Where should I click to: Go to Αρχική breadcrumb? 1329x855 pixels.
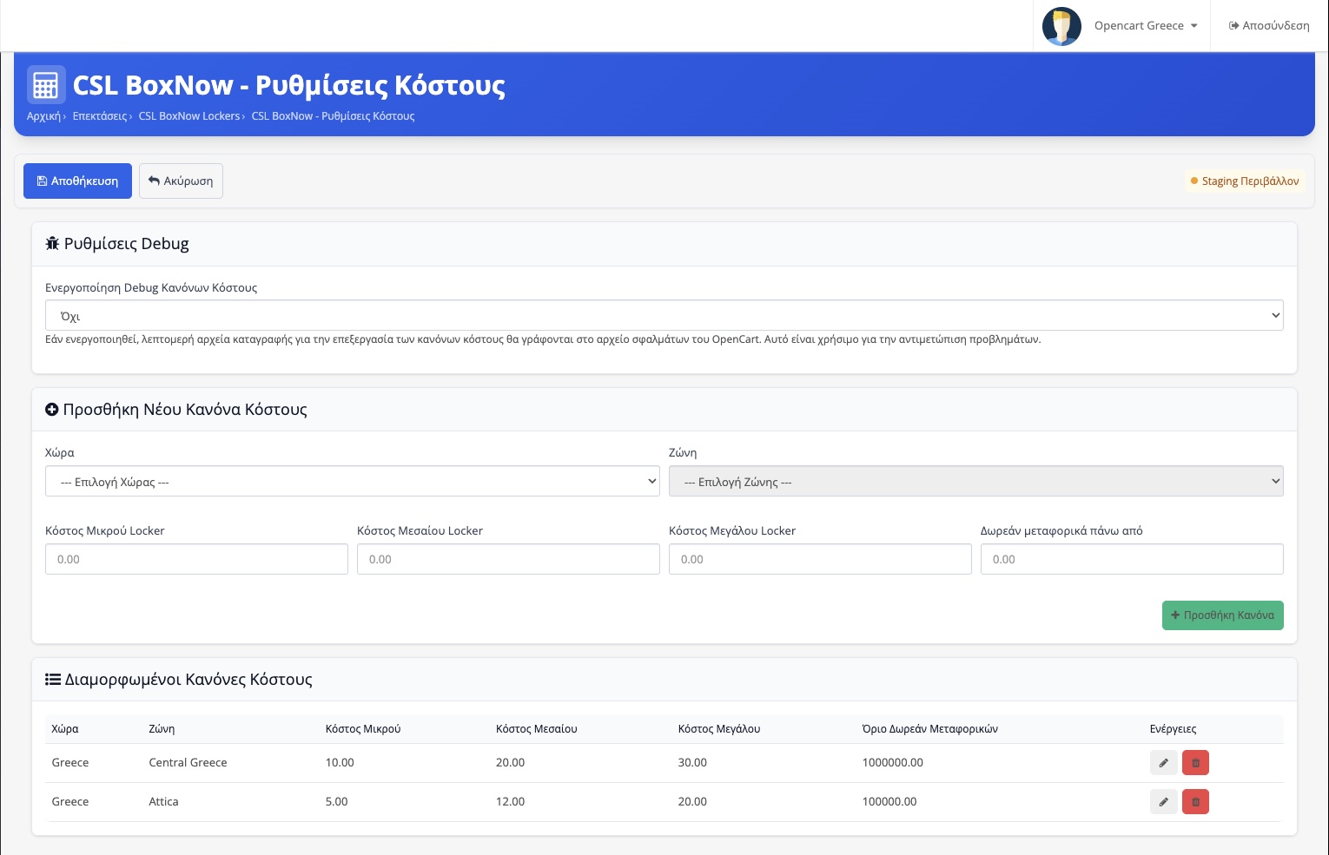43,116
